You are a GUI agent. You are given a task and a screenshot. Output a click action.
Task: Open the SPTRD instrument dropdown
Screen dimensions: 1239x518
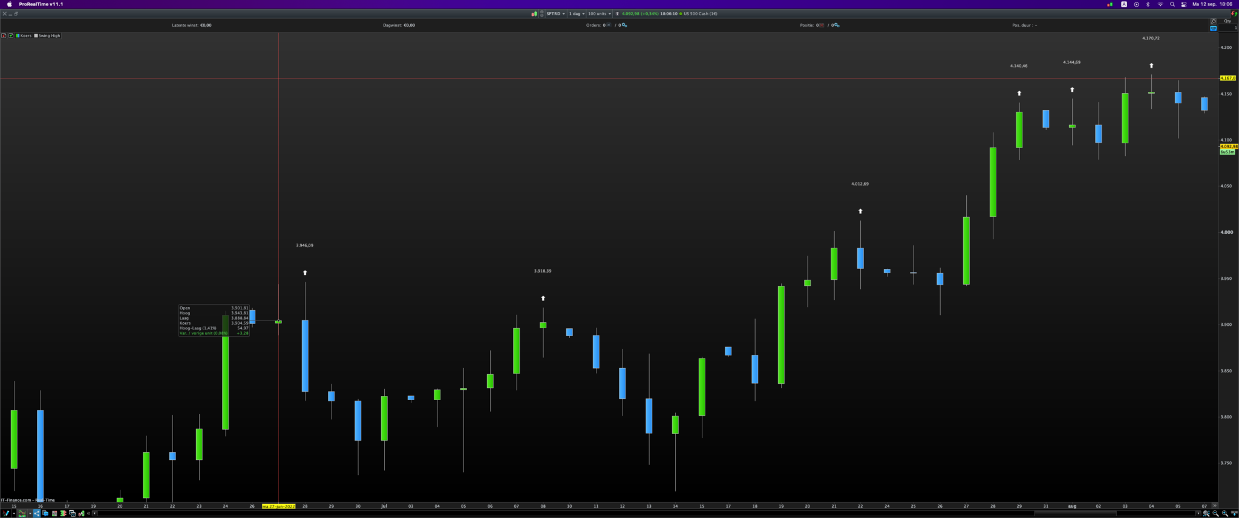pyautogui.click(x=555, y=13)
